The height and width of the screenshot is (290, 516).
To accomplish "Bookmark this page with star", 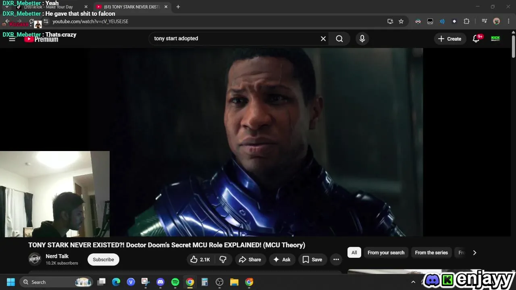I will tap(401, 21).
